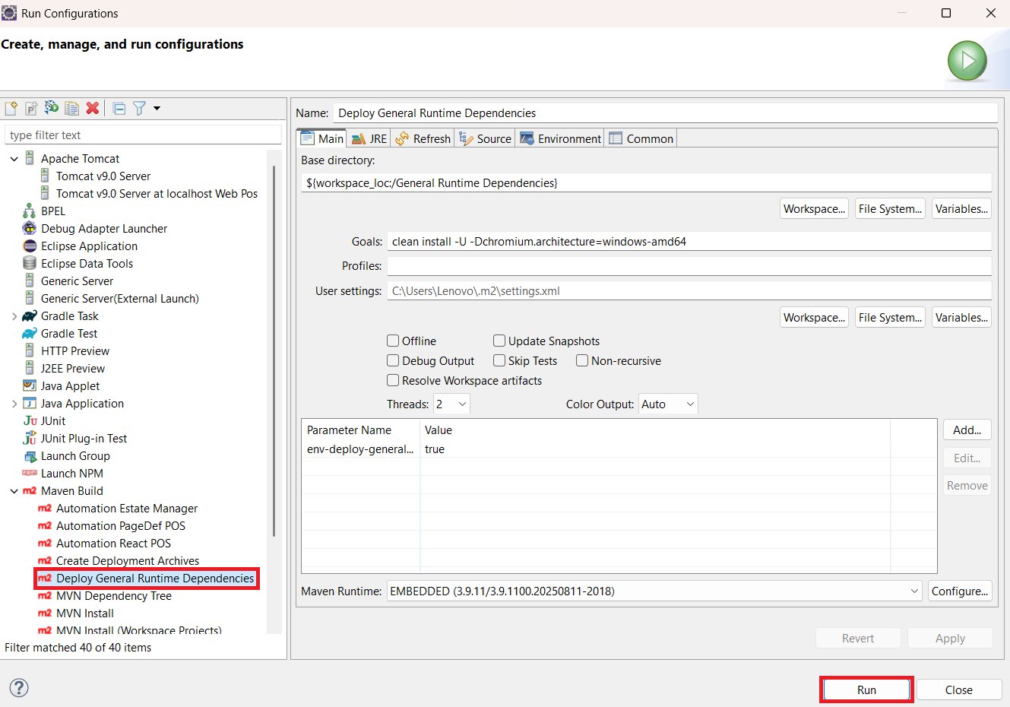Click Configure... Maven runtime button
Image resolution: width=1010 pixels, height=707 pixels.
[x=960, y=591]
